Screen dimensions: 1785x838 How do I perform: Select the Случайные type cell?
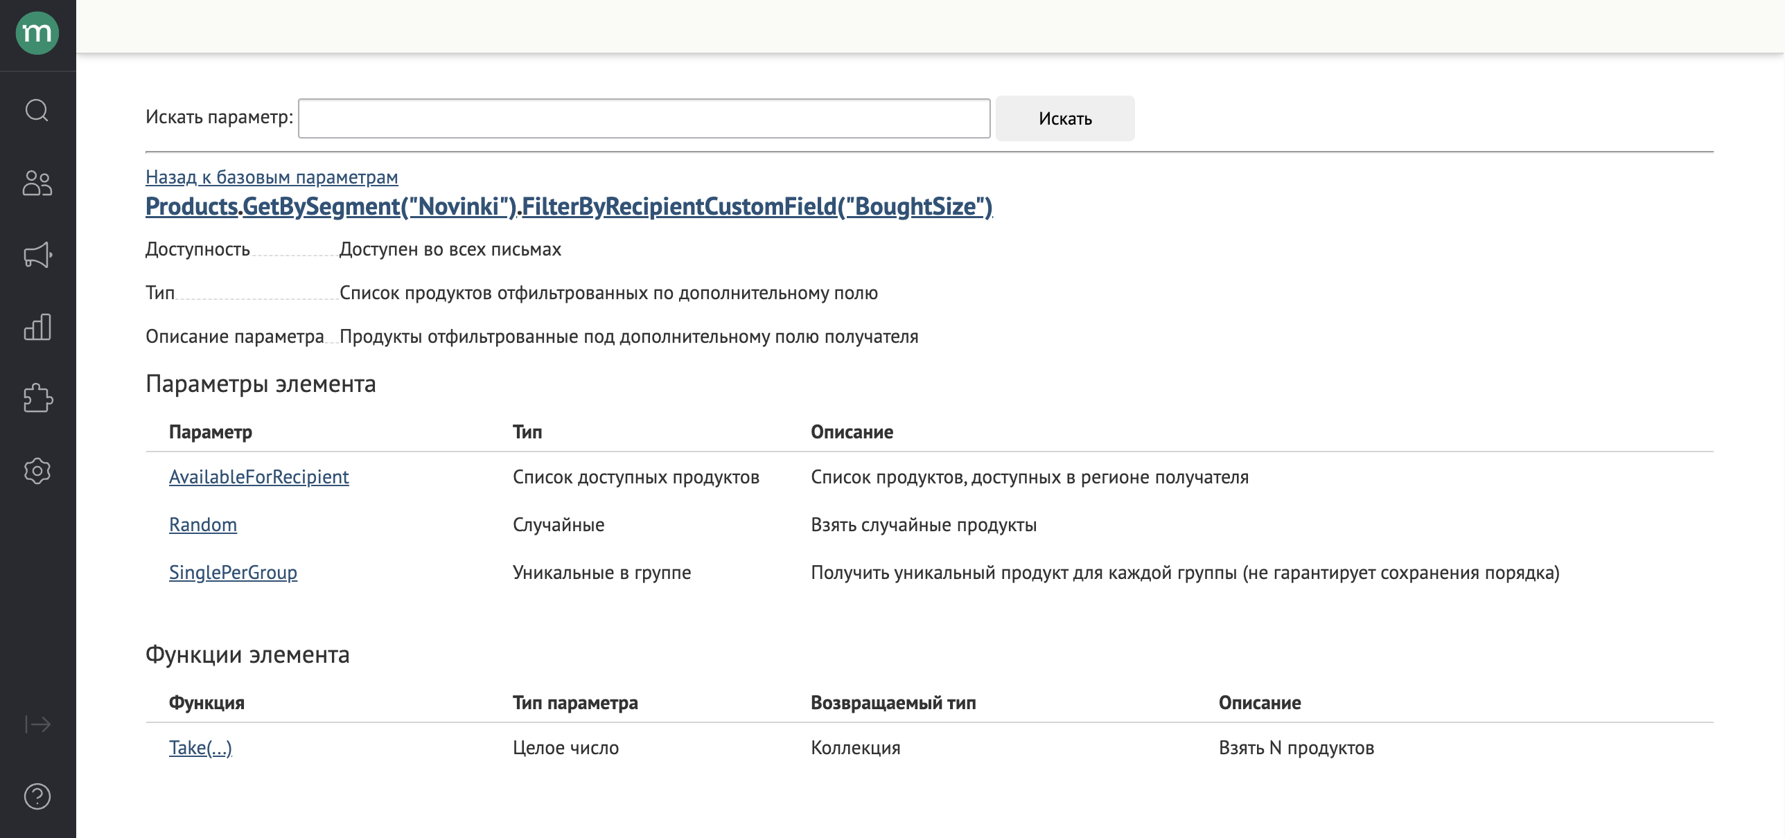coord(559,525)
